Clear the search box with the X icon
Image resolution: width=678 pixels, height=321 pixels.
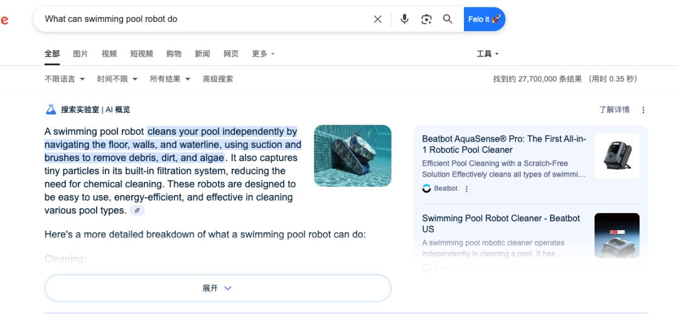click(x=377, y=19)
